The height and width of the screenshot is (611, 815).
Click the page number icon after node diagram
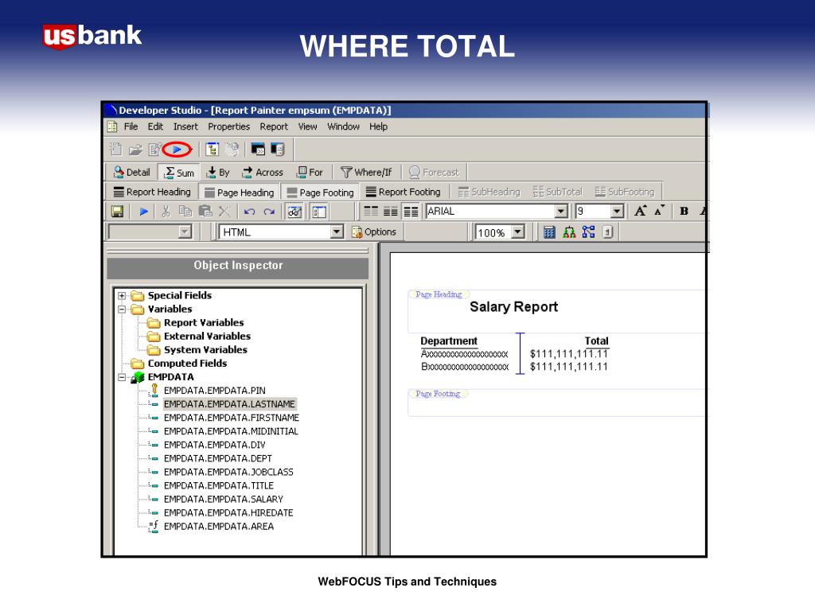point(607,232)
